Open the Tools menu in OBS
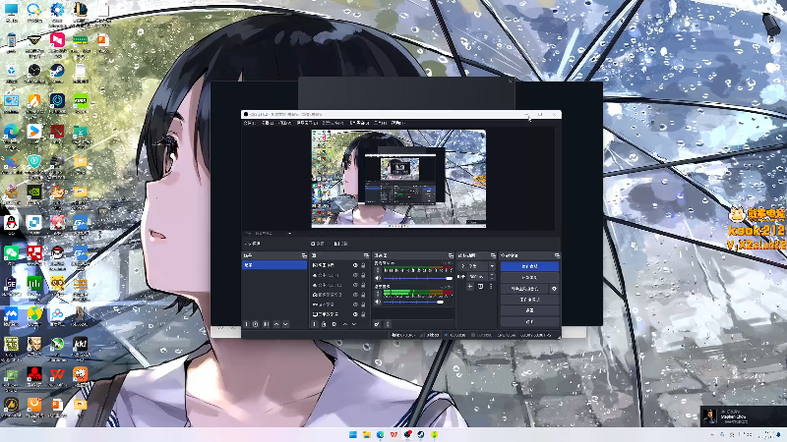Screen dimensions: 787x442 click(x=381, y=123)
